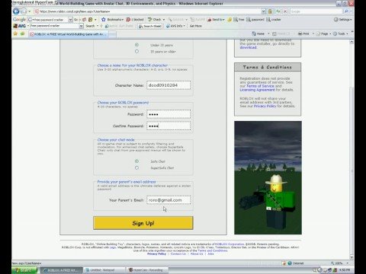The image size is (366, 274).
Task: Switch to HyperCam - Recording in taskbar
Action: pos(148,270)
